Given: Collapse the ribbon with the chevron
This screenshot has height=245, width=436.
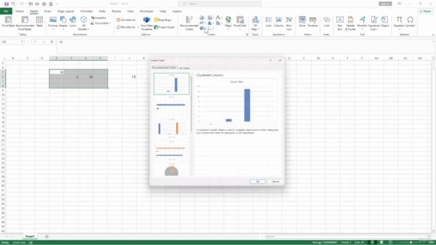Looking at the screenshot, I should pos(433,35).
